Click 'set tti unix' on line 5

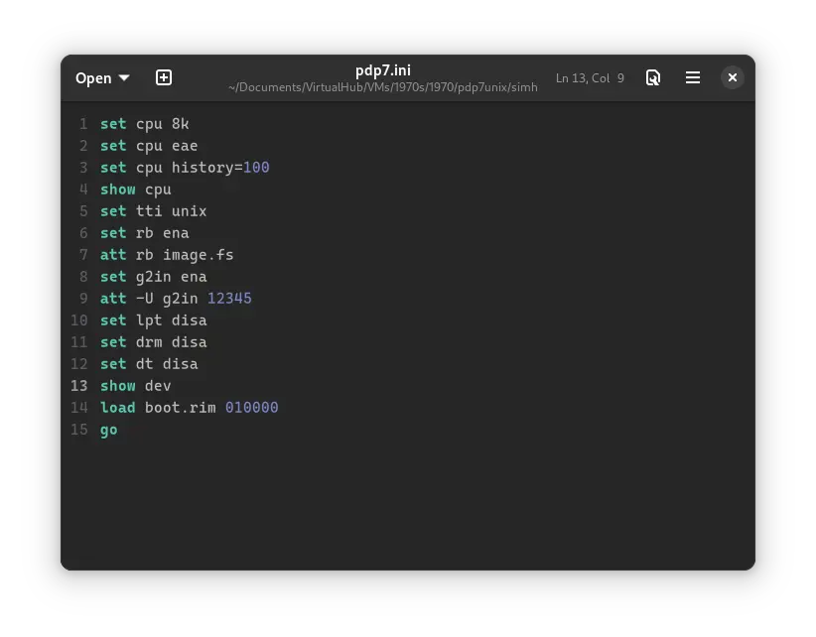[x=153, y=210]
